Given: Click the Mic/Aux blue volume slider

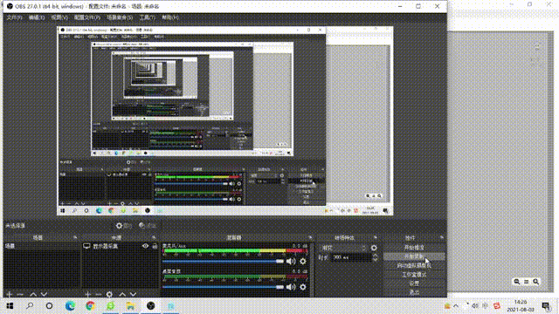Looking at the screenshot, I should (x=223, y=262).
